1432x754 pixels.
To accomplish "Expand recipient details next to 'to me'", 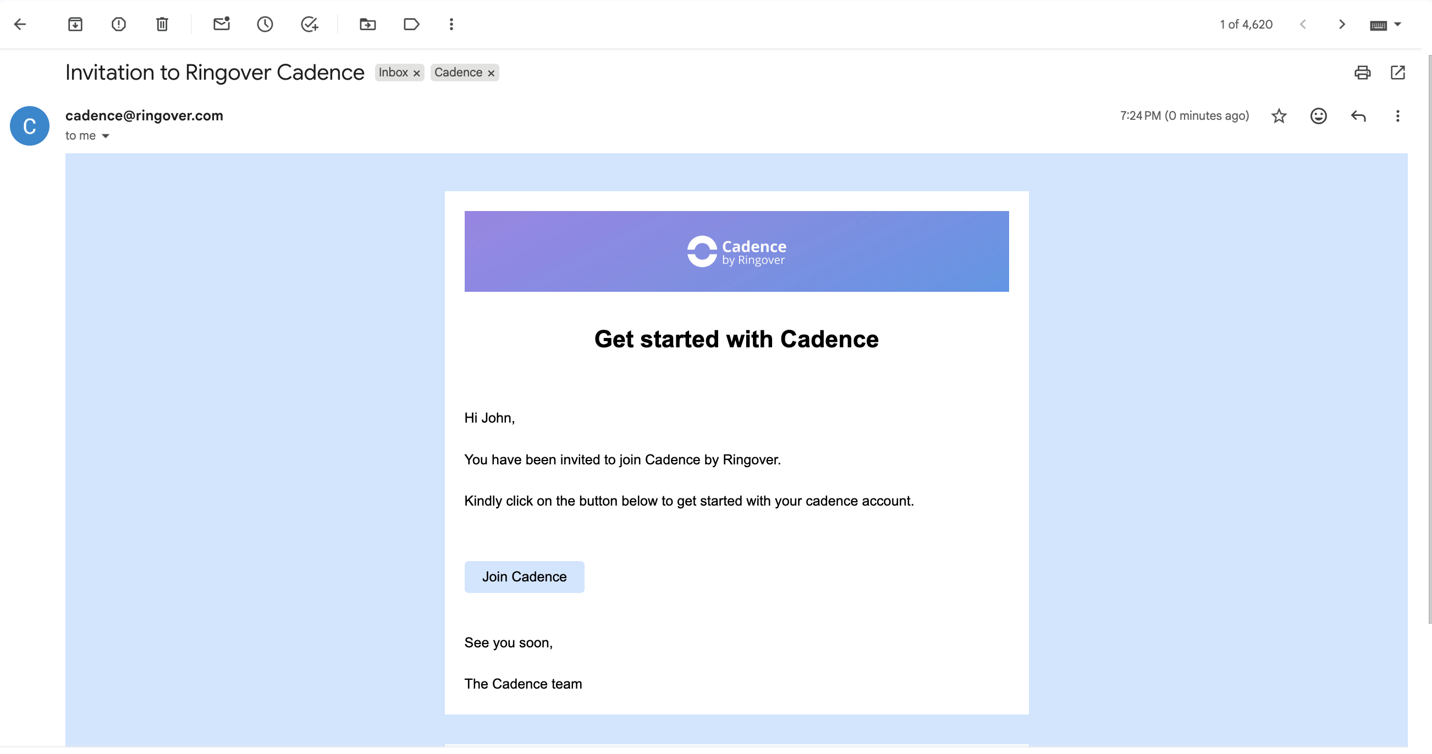I will point(106,136).
